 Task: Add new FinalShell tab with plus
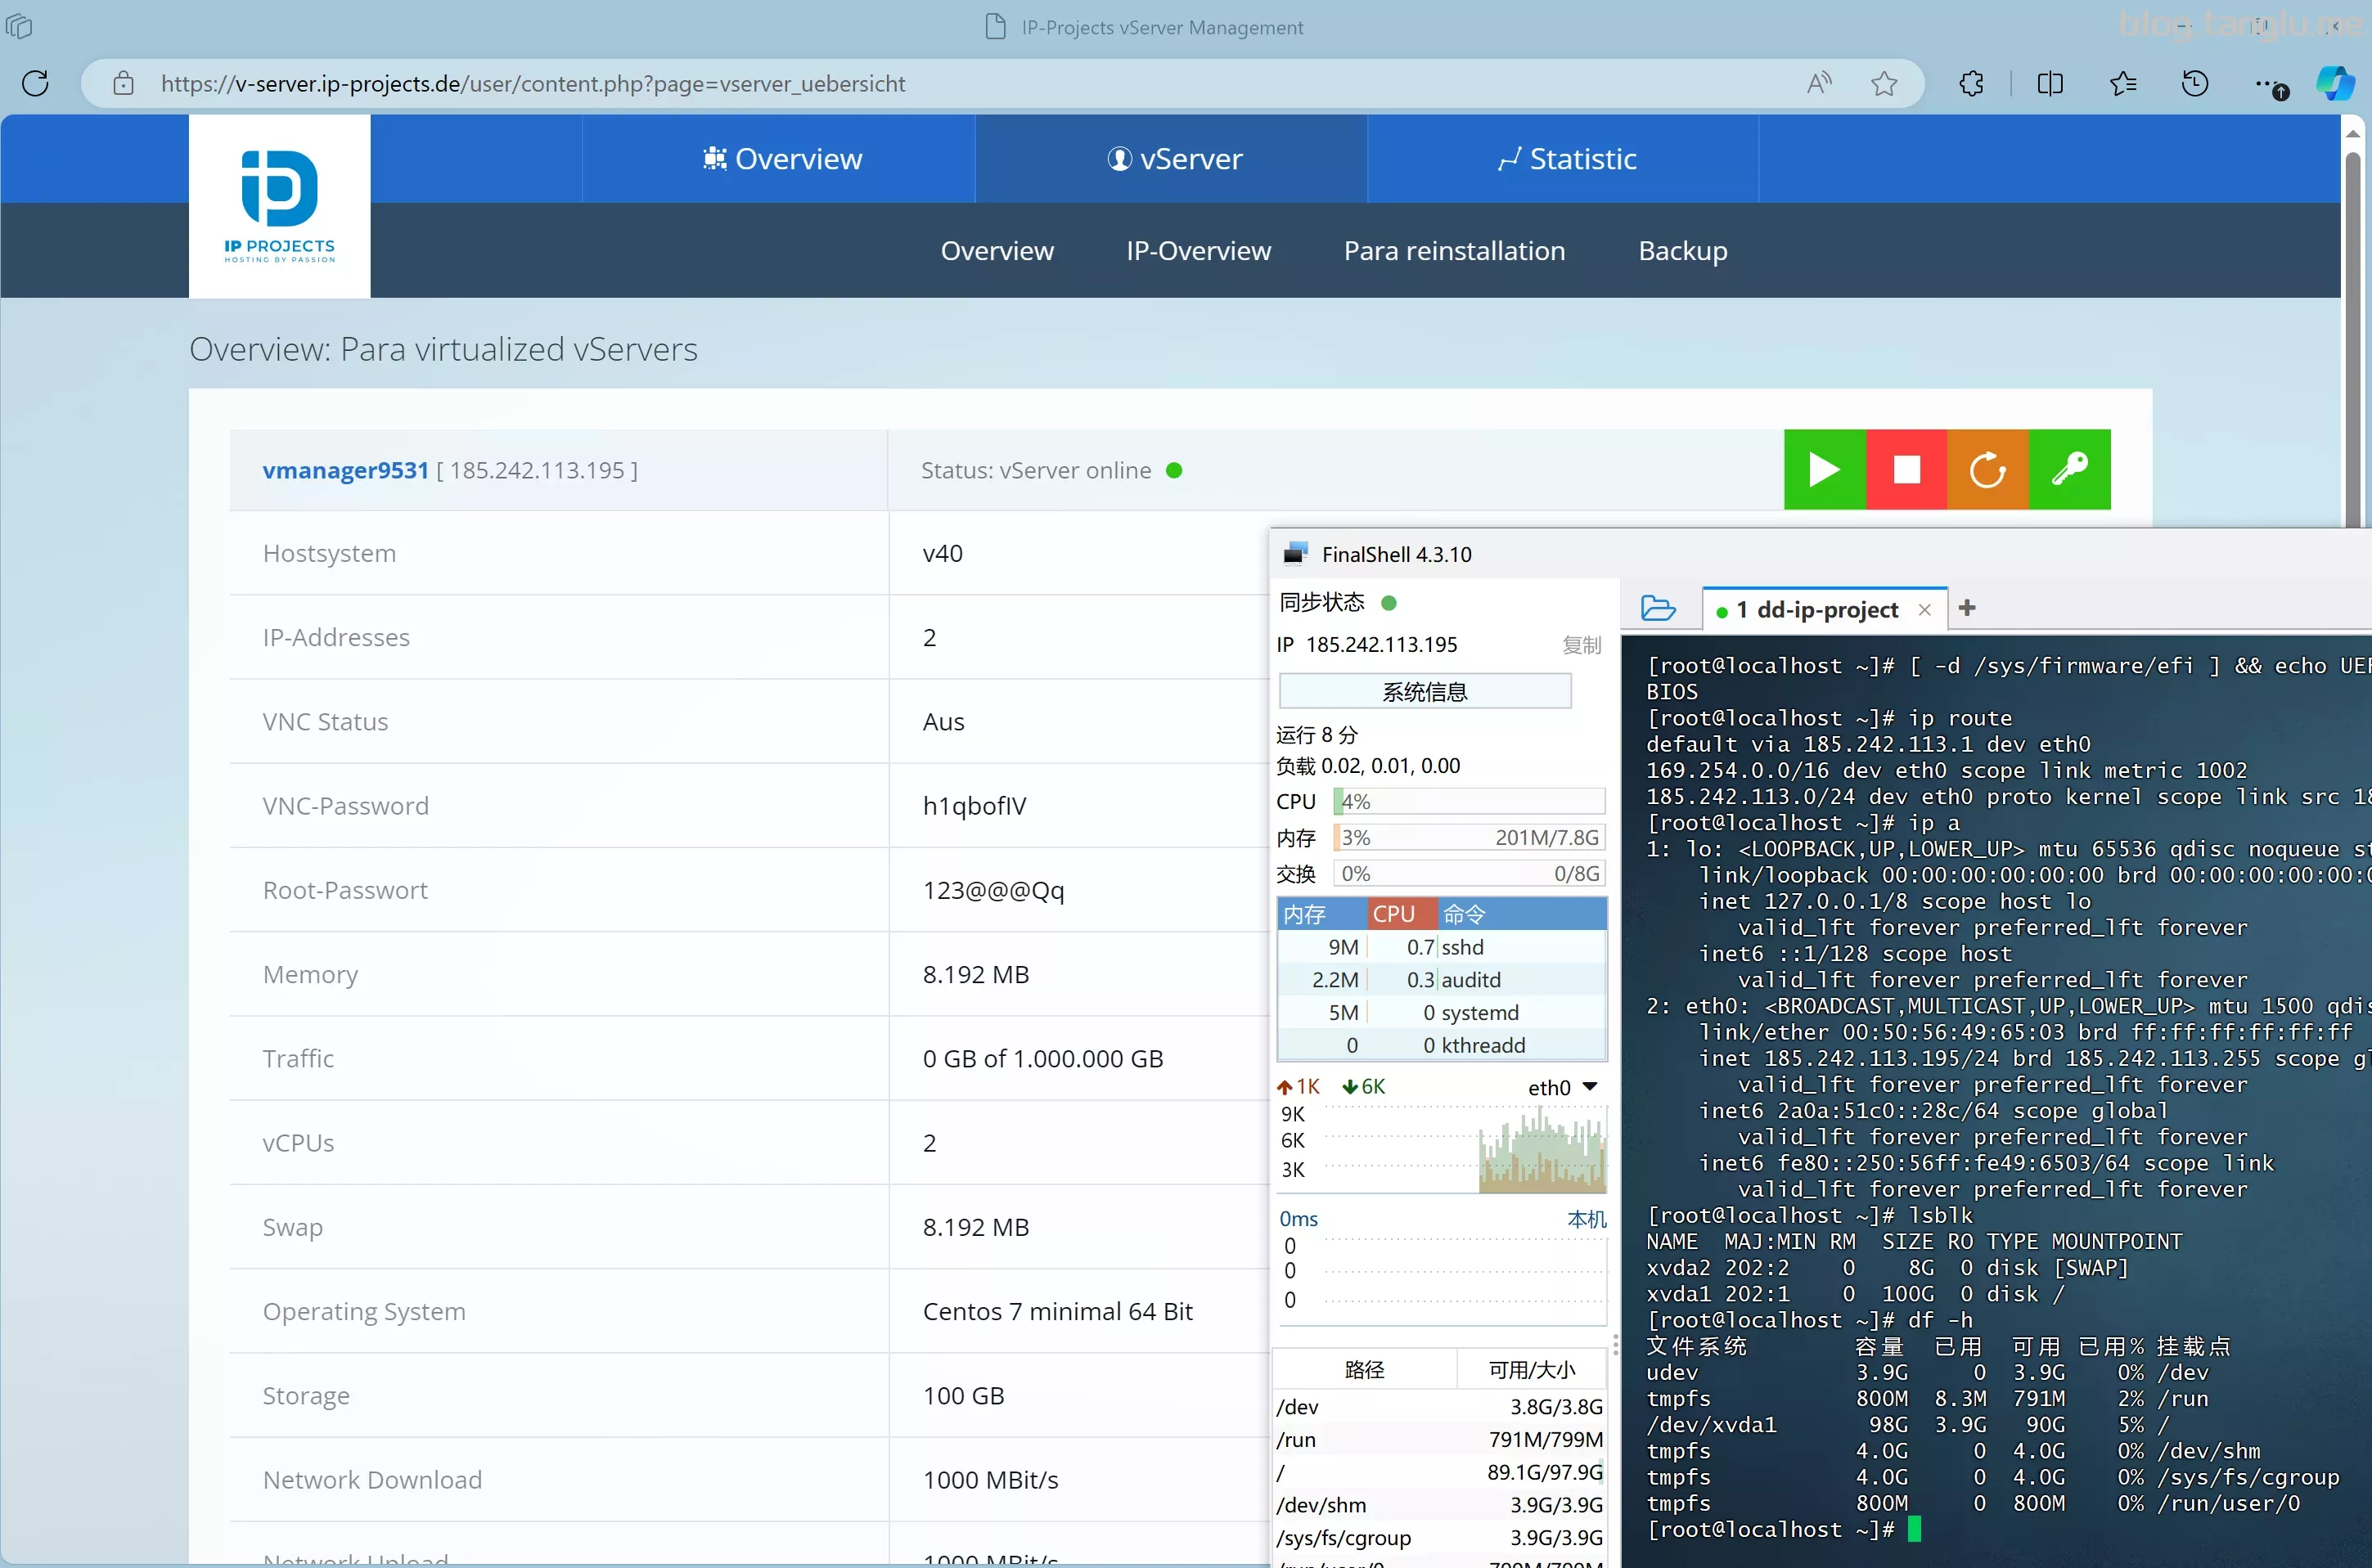pos(1967,608)
